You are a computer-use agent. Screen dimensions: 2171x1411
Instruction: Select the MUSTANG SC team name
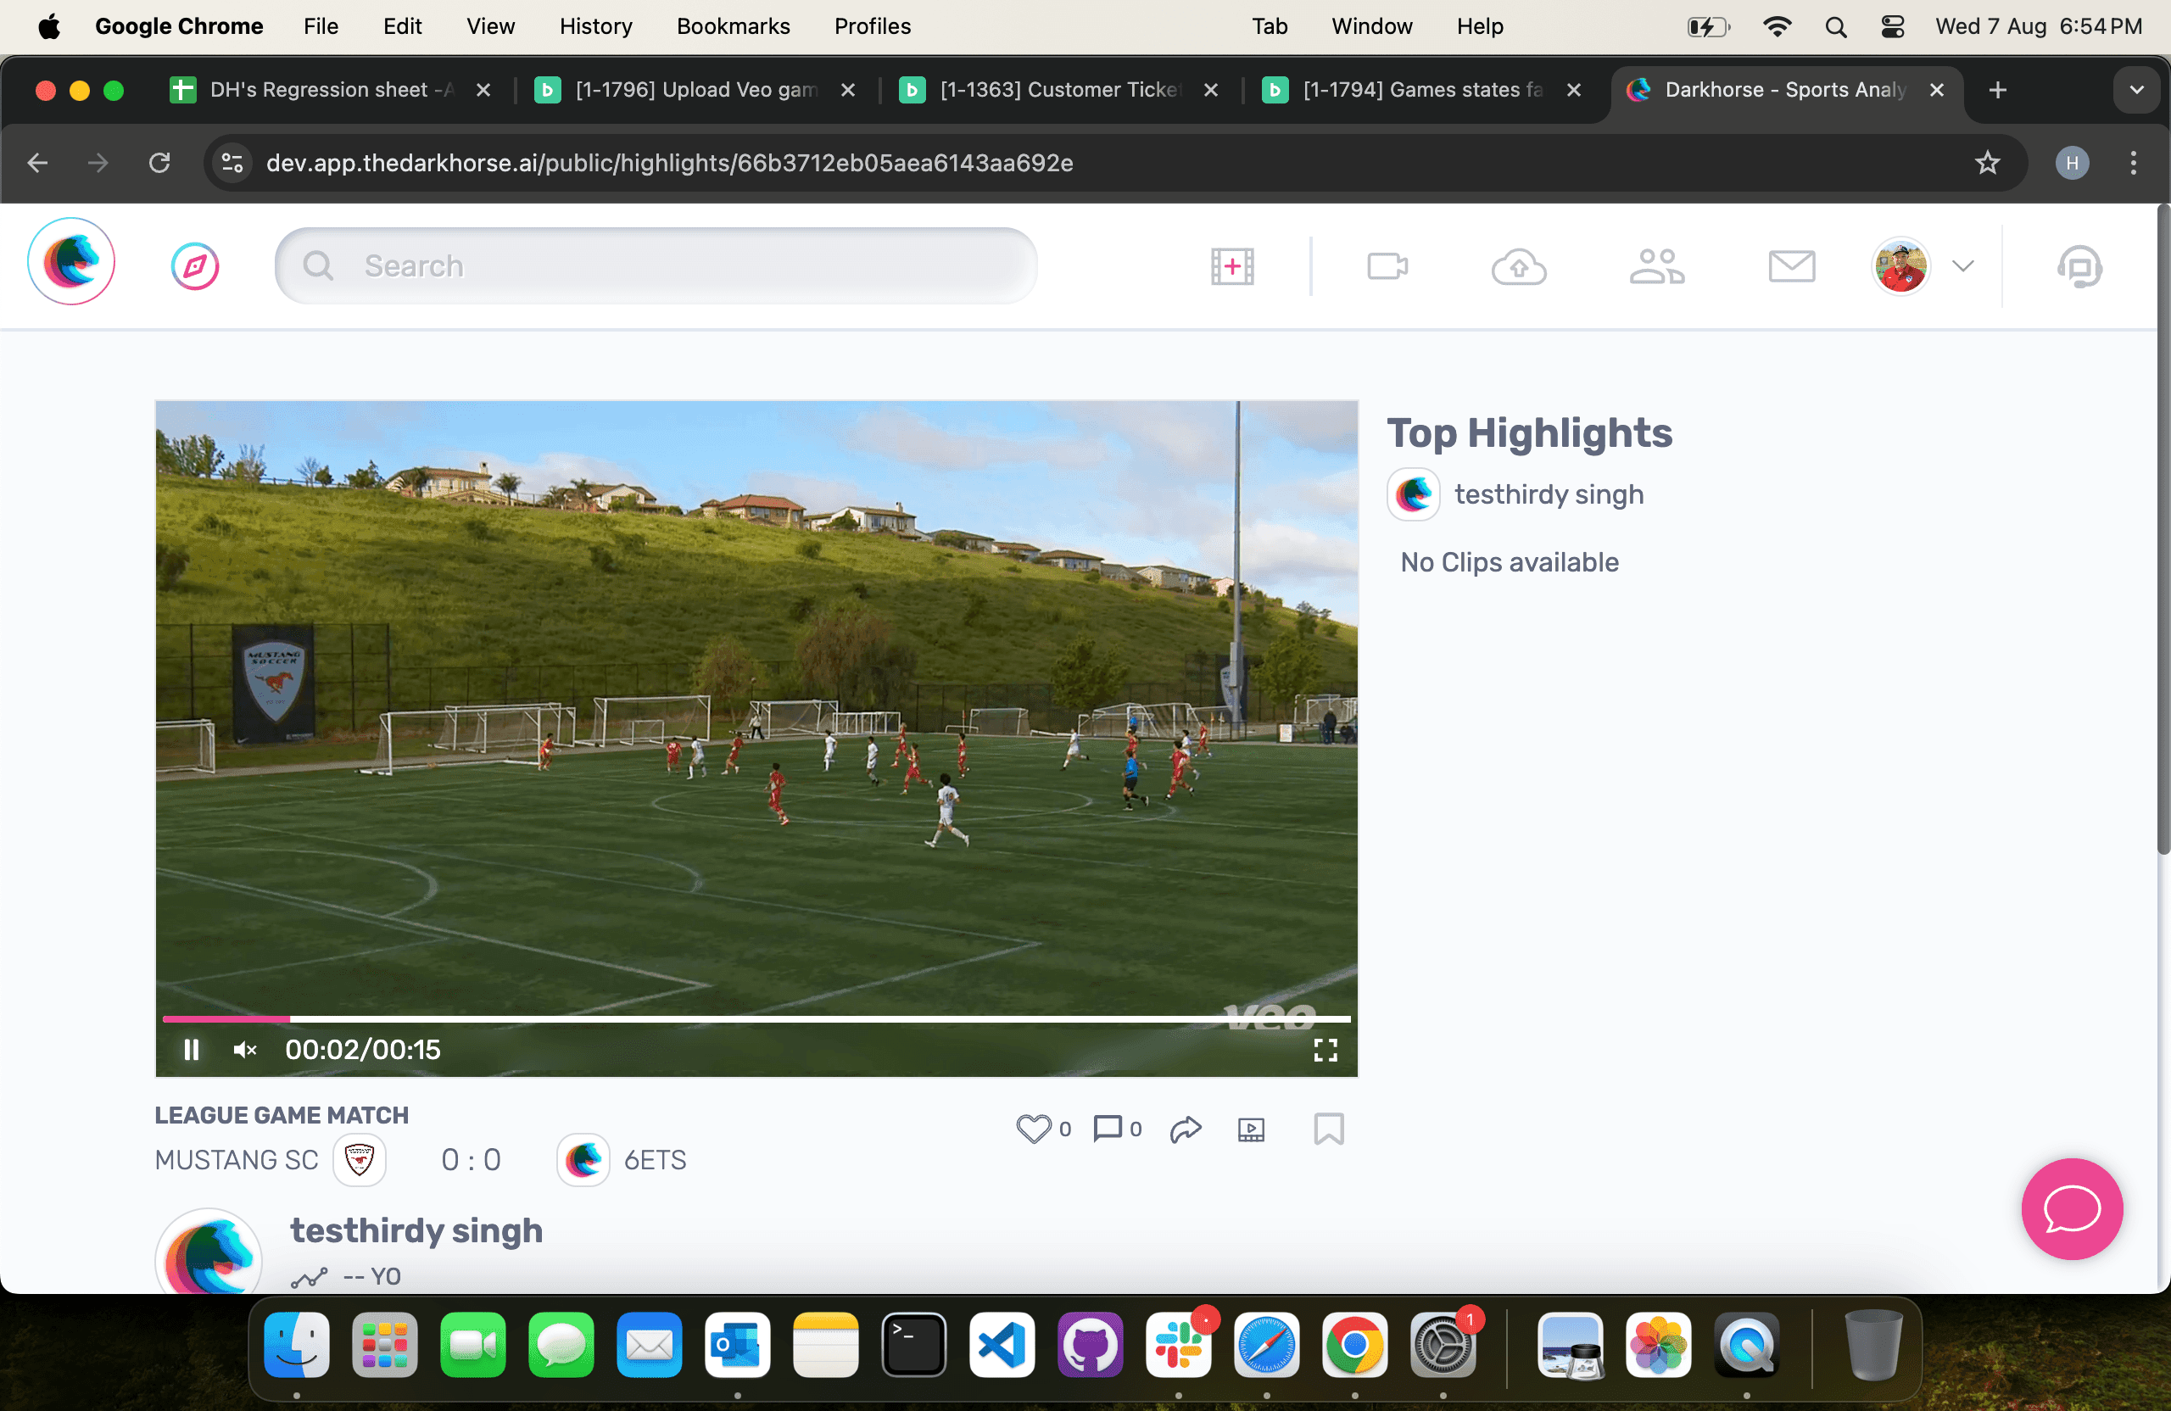point(237,1160)
